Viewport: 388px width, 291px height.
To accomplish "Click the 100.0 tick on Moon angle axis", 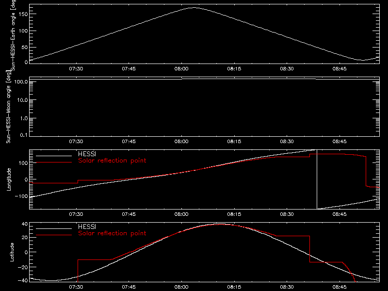I will [21, 81].
